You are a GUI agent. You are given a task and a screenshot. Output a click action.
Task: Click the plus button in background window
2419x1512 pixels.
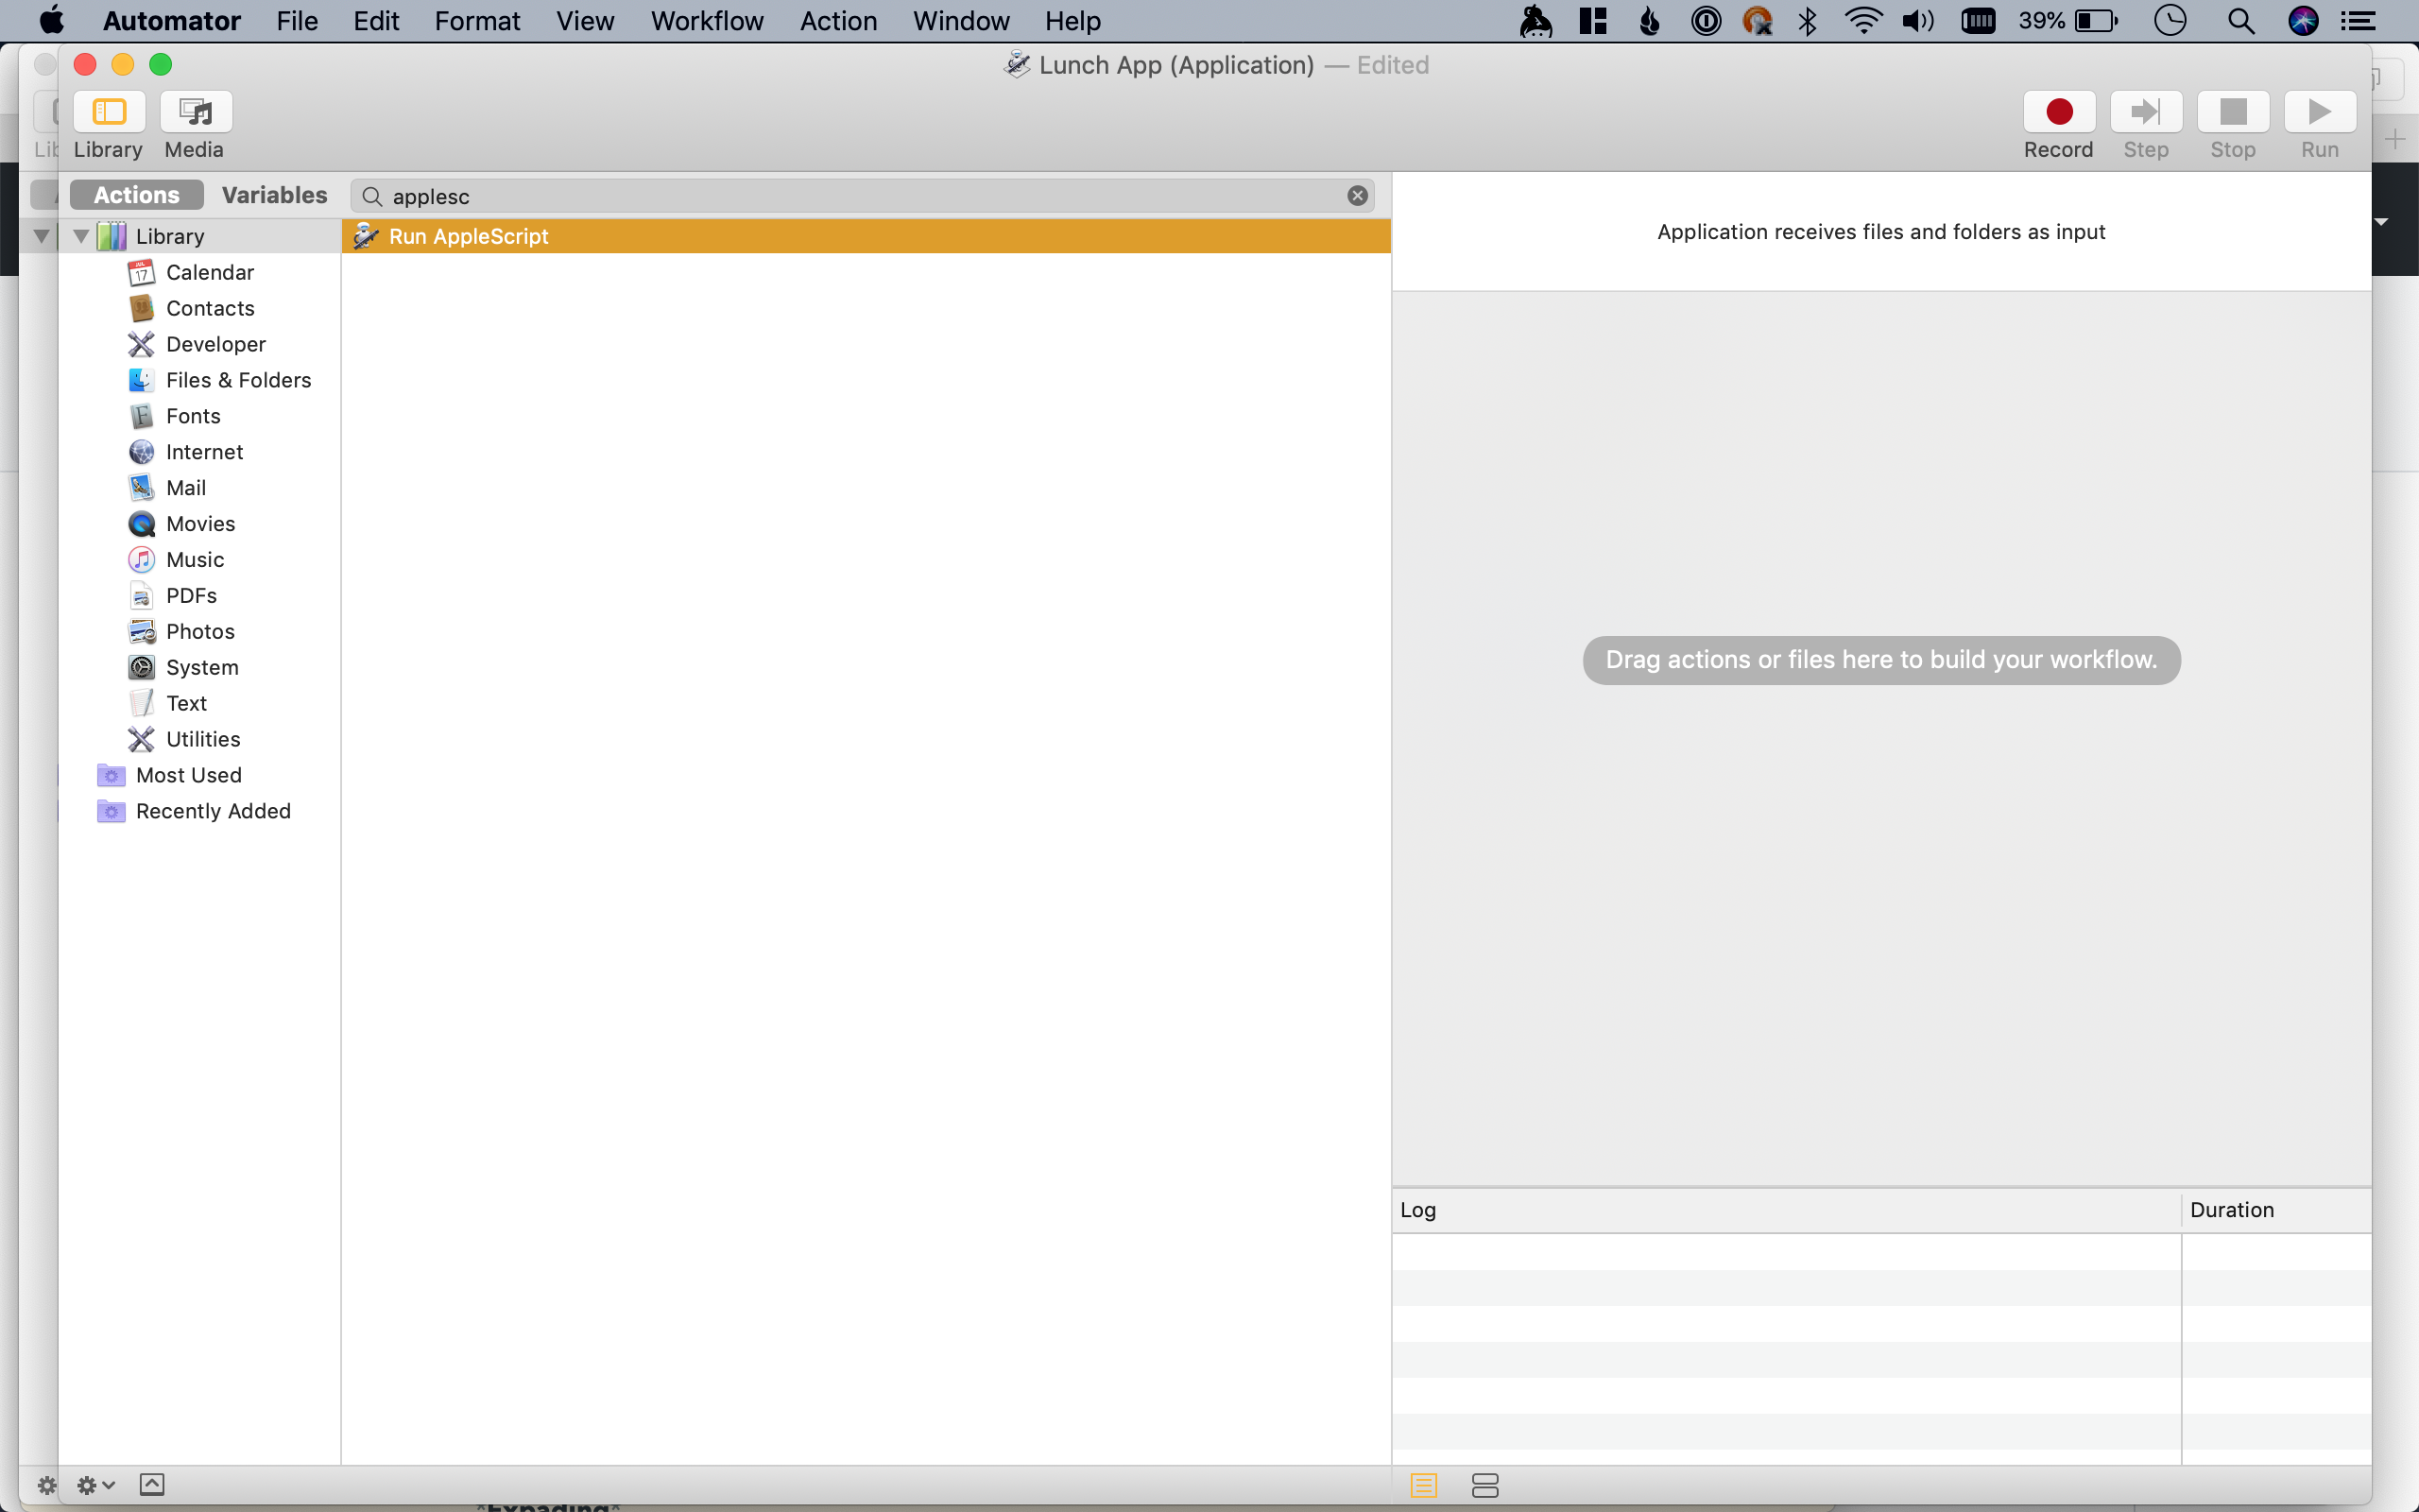(x=2395, y=140)
